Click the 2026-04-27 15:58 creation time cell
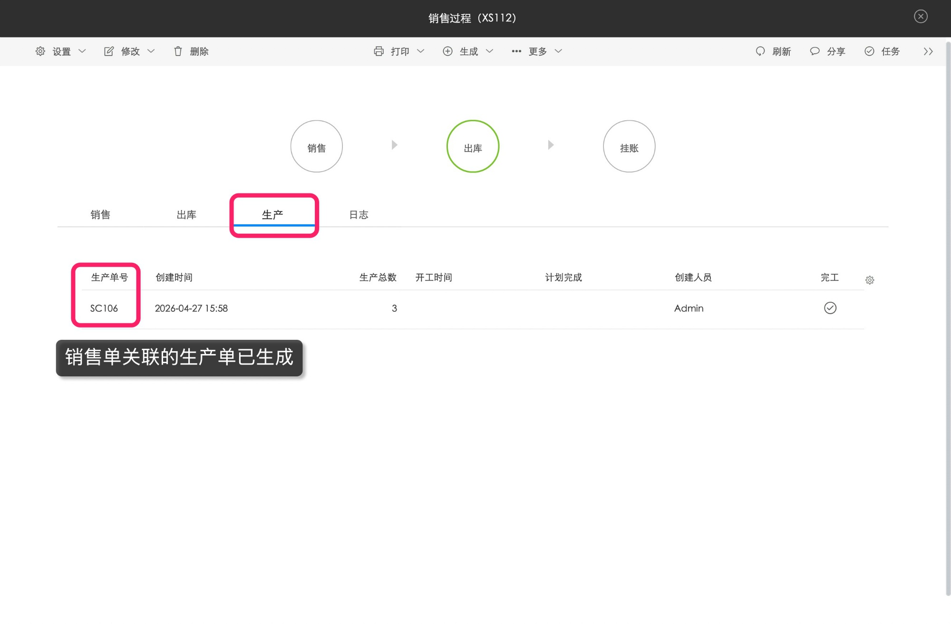The image size is (951, 624). point(191,308)
